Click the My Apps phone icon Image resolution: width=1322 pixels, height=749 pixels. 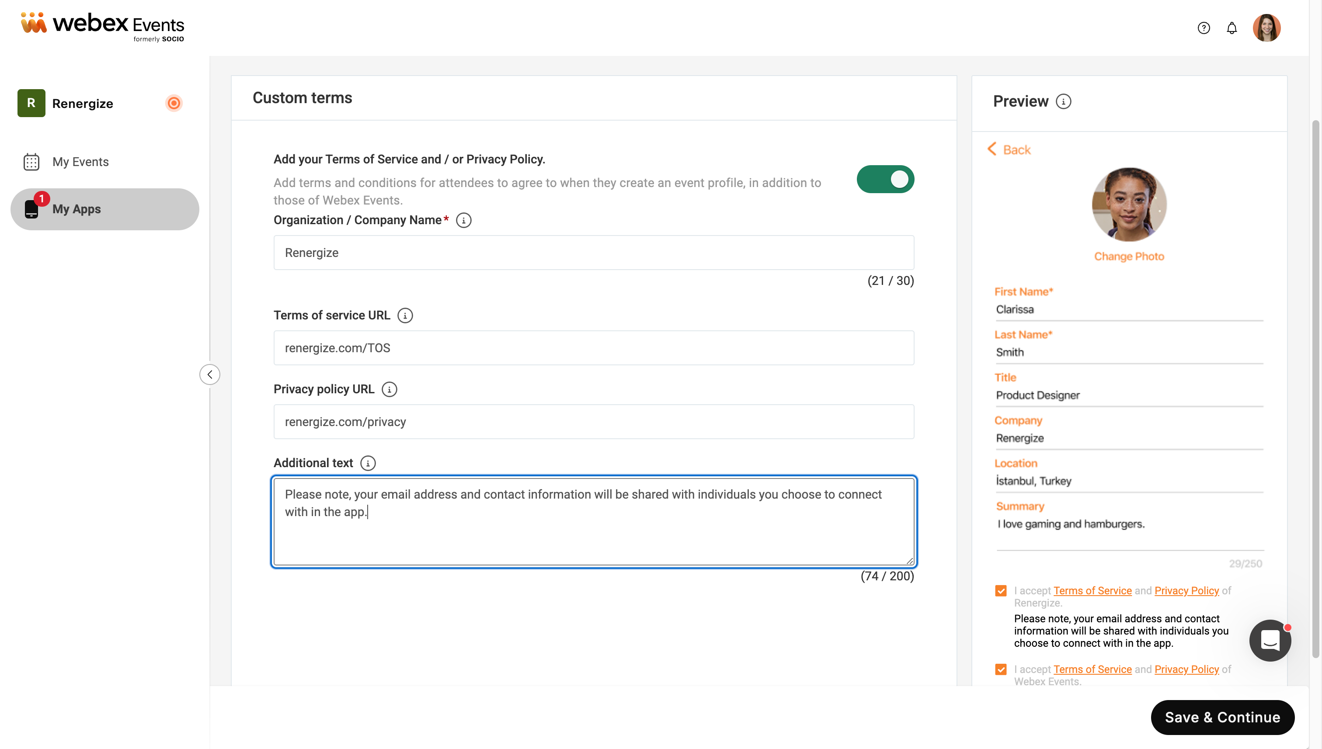[x=31, y=209]
